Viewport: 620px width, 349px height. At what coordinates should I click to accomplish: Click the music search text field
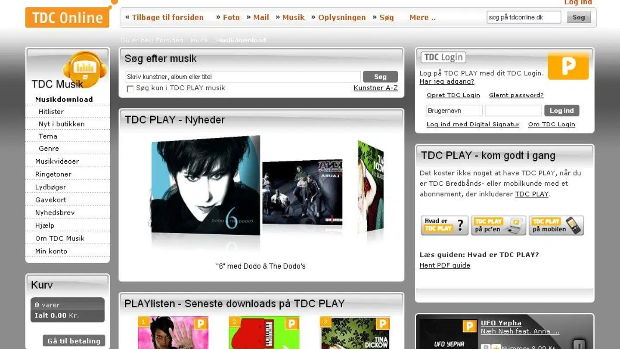243,77
